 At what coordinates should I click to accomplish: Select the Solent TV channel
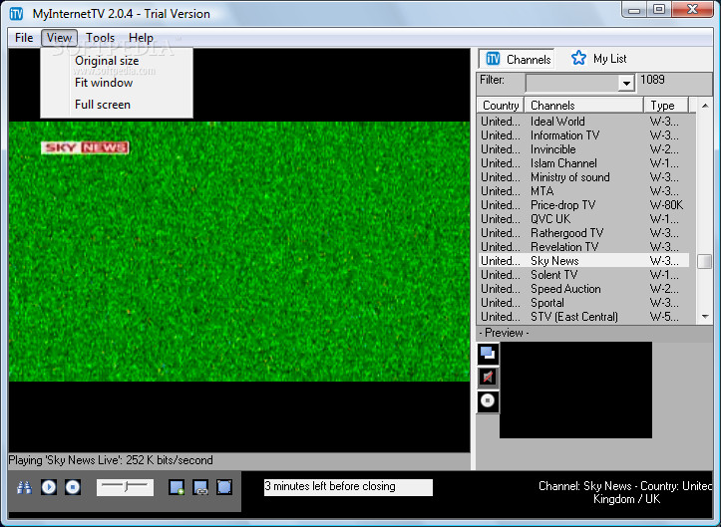[x=584, y=275]
